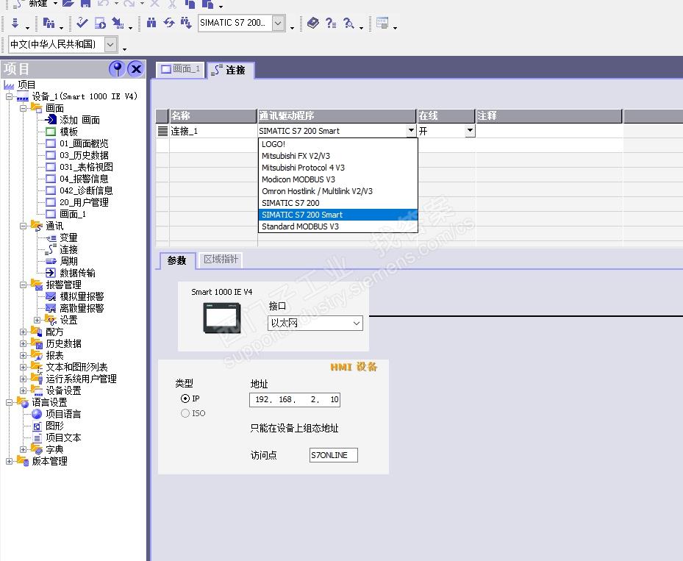Select the '模板' template tree item

[68, 132]
